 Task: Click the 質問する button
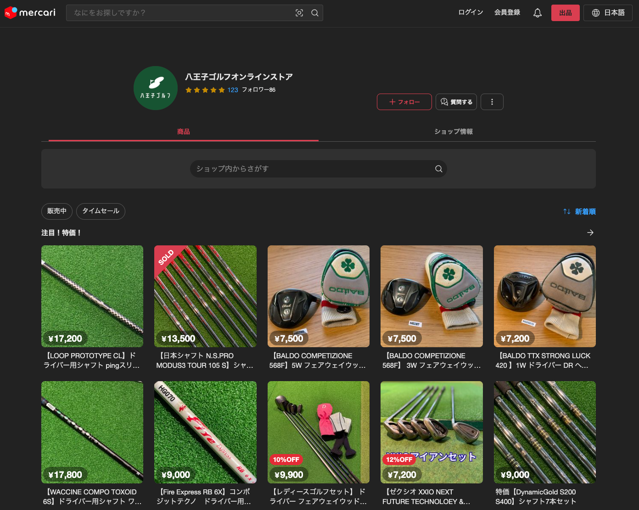tap(456, 102)
